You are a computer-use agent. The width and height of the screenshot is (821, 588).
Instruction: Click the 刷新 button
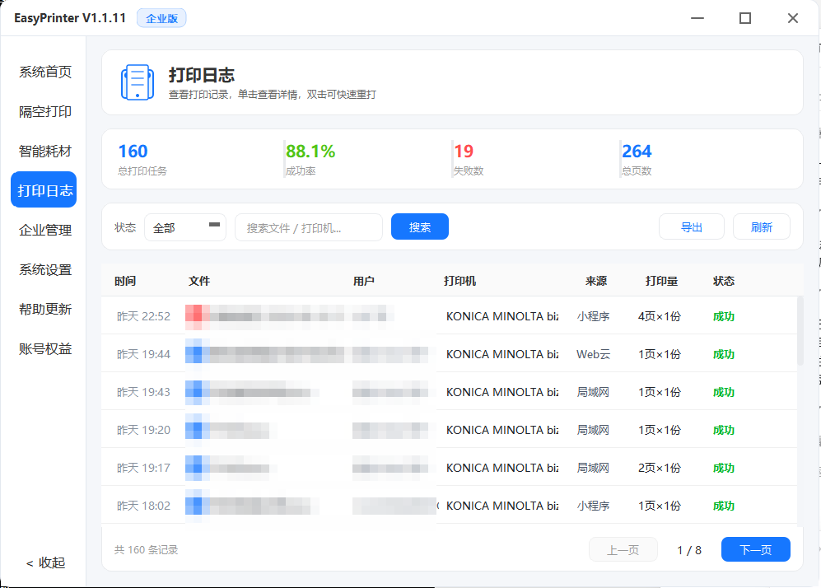click(762, 226)
